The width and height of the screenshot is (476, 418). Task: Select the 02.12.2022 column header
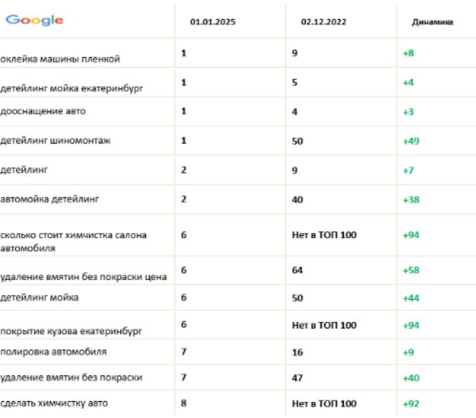(x=324, y=22)
